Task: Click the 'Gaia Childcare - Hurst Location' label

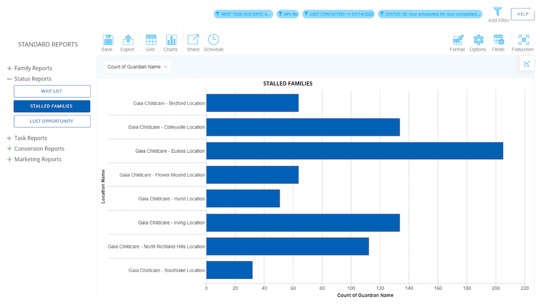Action: coord(172,198)
